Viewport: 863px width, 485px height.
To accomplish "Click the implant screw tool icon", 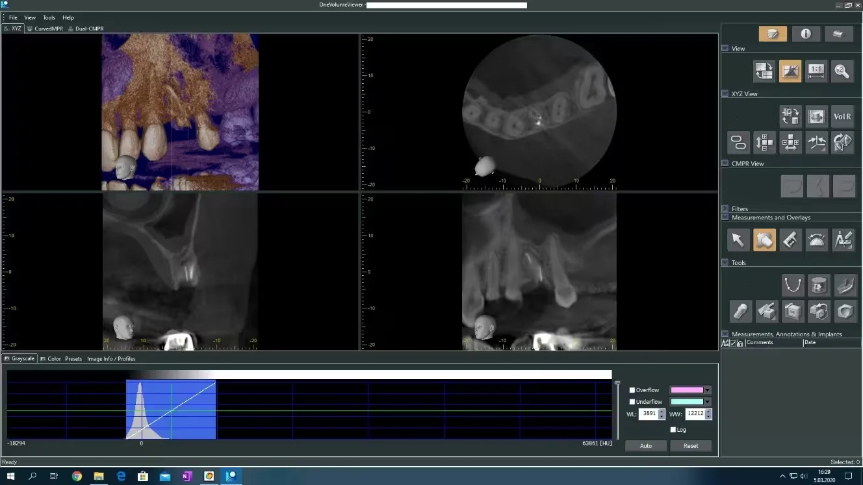I will (741, 311).
